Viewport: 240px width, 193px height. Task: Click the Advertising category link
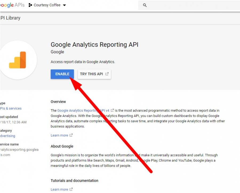(7, 136)
